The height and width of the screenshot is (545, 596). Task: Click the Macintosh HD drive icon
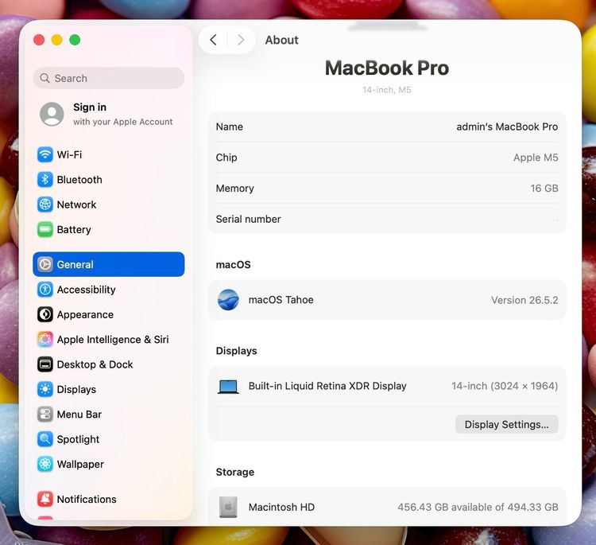(x=228, y=507)
